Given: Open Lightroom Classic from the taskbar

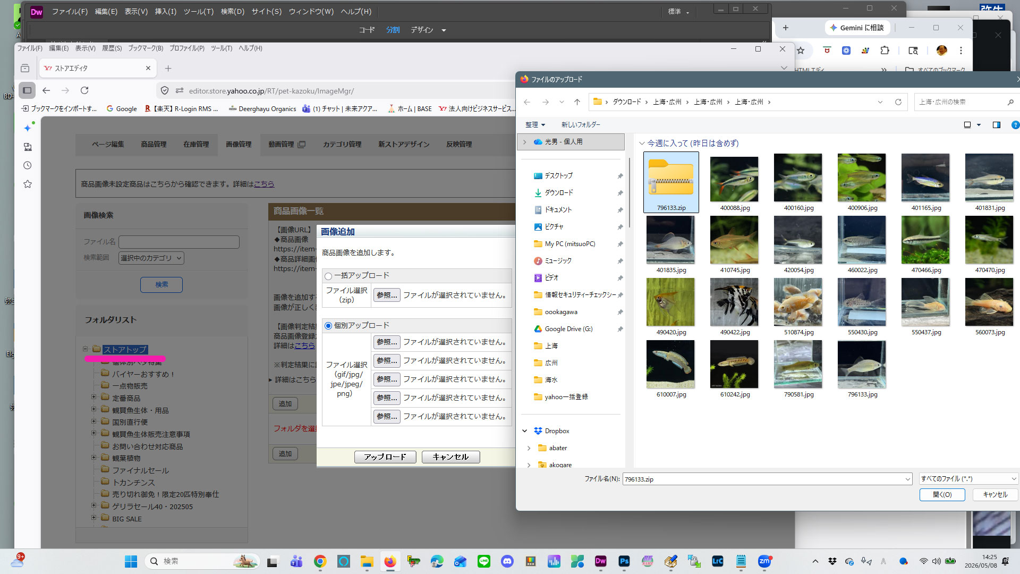Looking at the screenshot, I should pyautogui.click(x=717, y=561).
